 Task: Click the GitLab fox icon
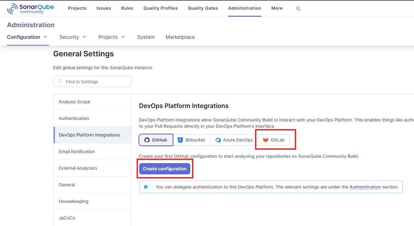point(265,140)
